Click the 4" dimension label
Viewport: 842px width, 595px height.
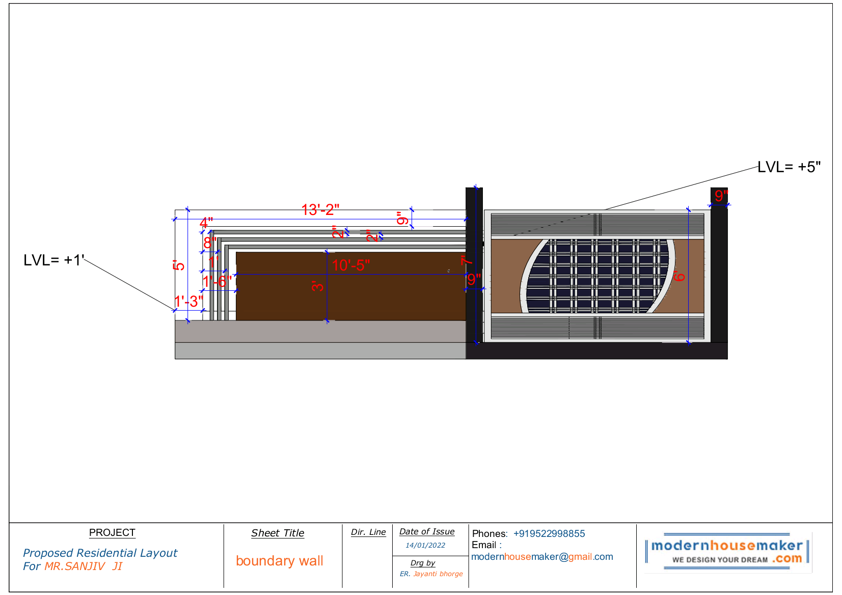coord(206,223)
